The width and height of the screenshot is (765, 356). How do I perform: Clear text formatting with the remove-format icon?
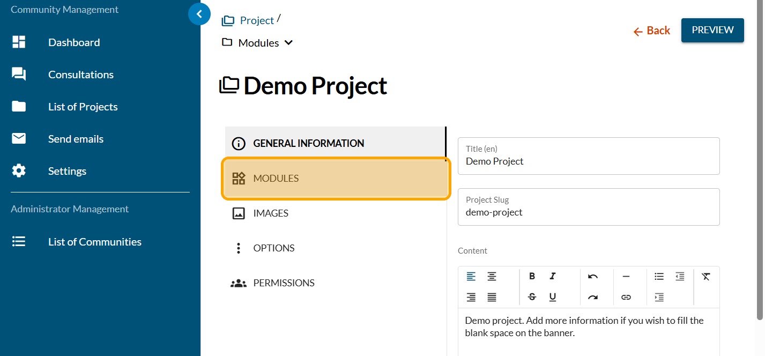pos(705,276)
